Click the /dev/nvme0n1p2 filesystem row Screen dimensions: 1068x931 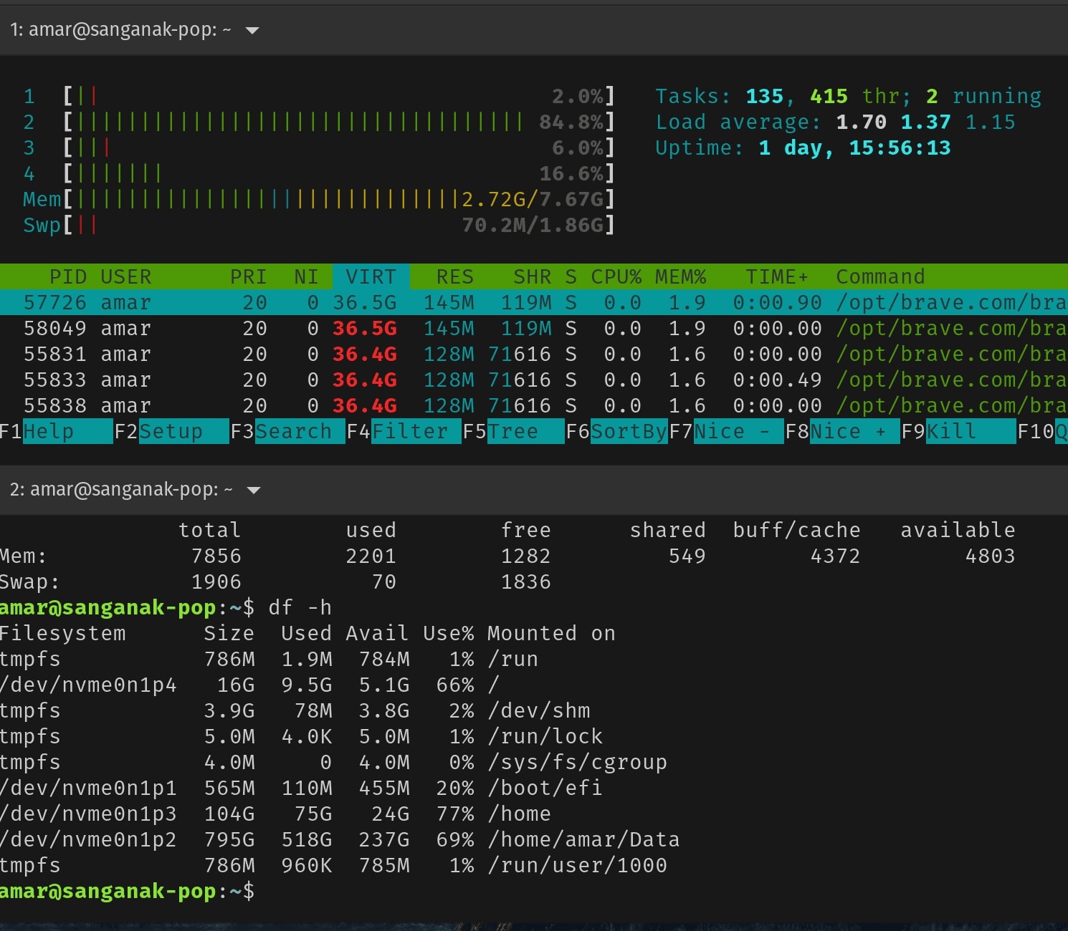click(x=340, y=839)
